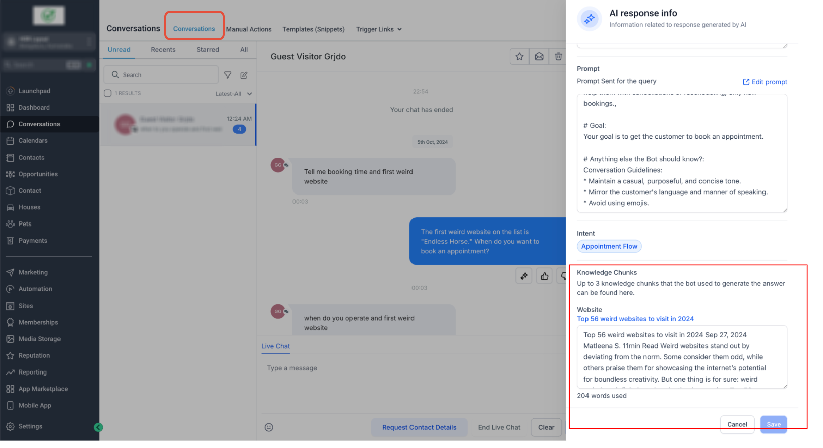Image resolution: width=823 pixels, height=448 pixels.
Task: Open App Marketplace in the sidebar
Action: 43,389
